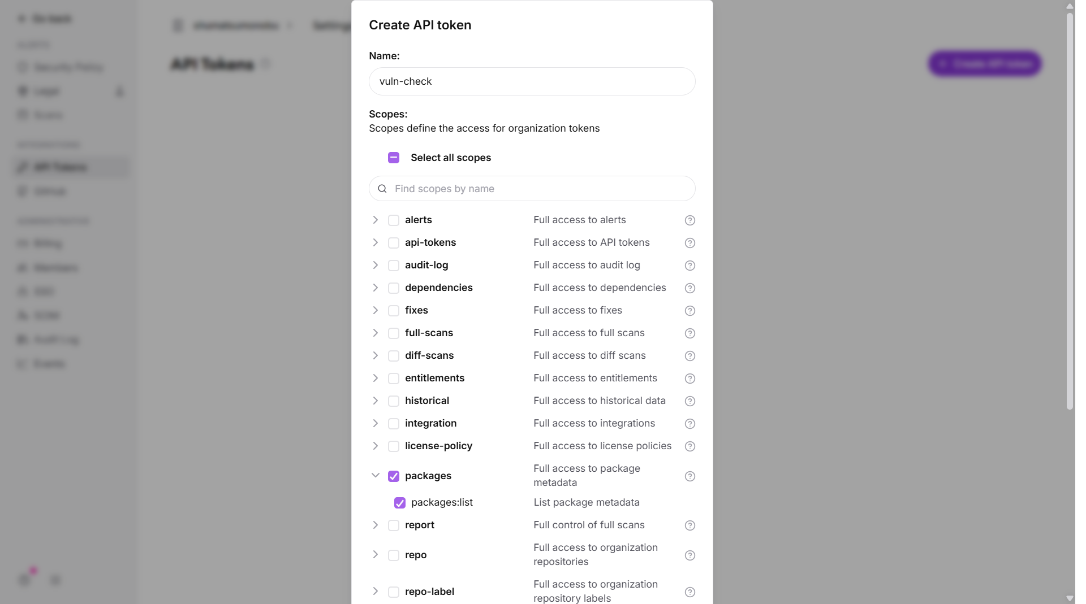
Task: Open help for the packages scope
Action: tap(689, 476)
